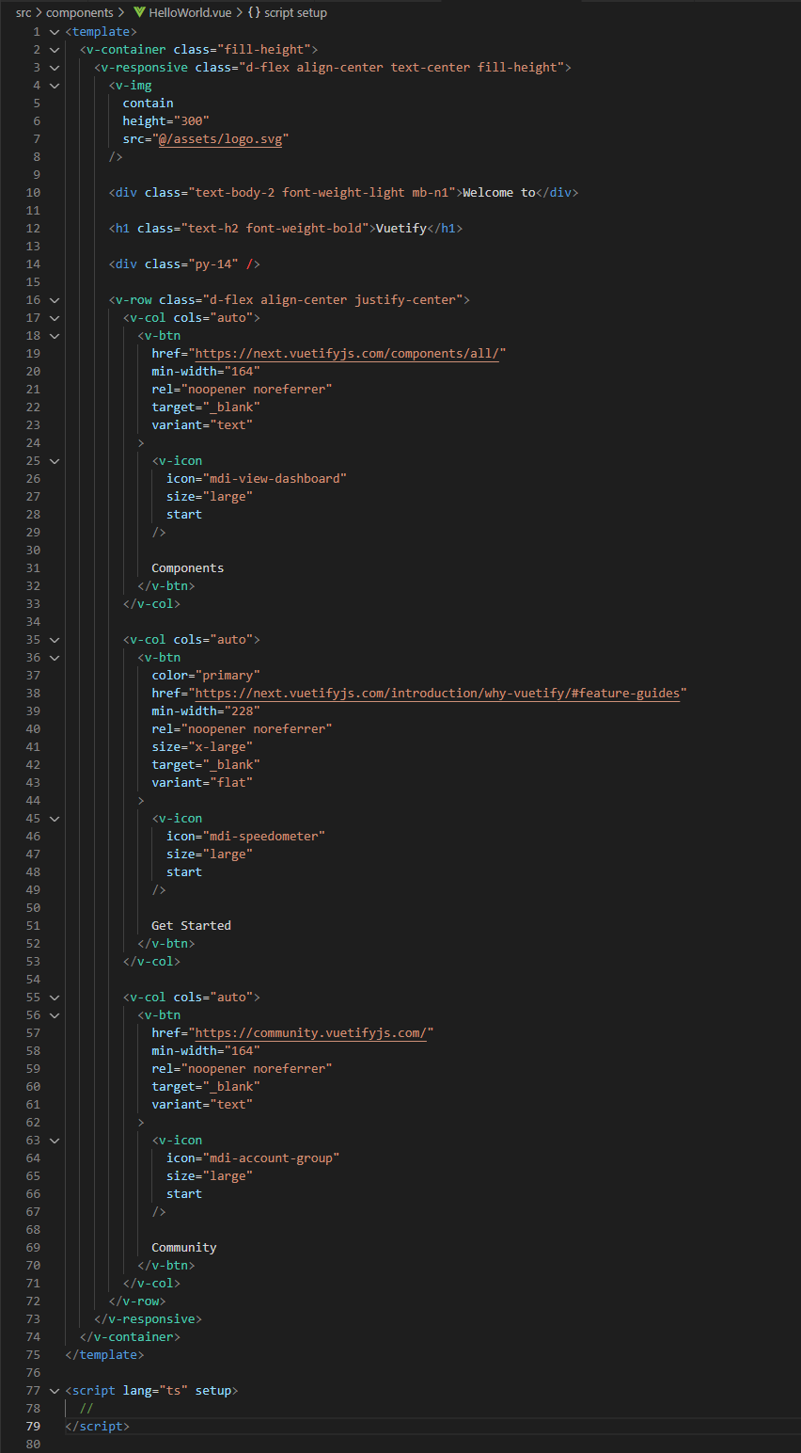Click the 'Community' label on line 69
Image resolution: width=801 pixels, height=1453 pixels.
coord(184,1248)
